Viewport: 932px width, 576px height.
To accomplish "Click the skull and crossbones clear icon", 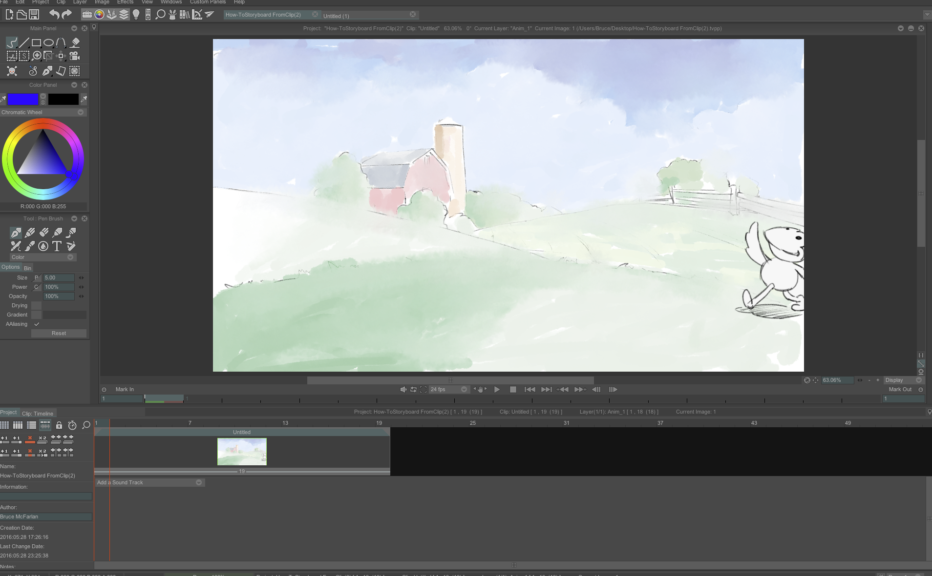I will click(x=12, y=71).
